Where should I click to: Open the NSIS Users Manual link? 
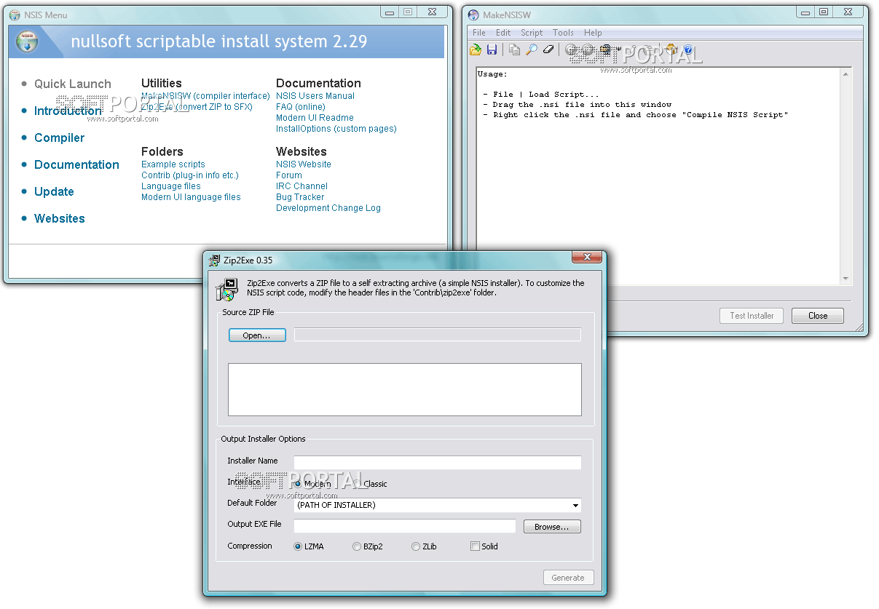click(315, 95)
